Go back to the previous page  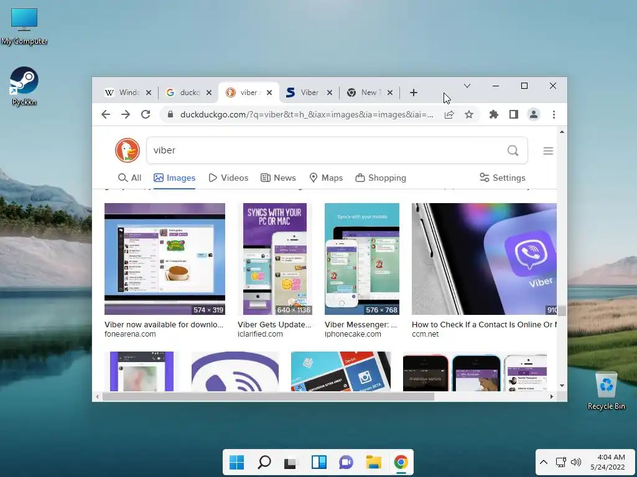click(x=106, y=114)
